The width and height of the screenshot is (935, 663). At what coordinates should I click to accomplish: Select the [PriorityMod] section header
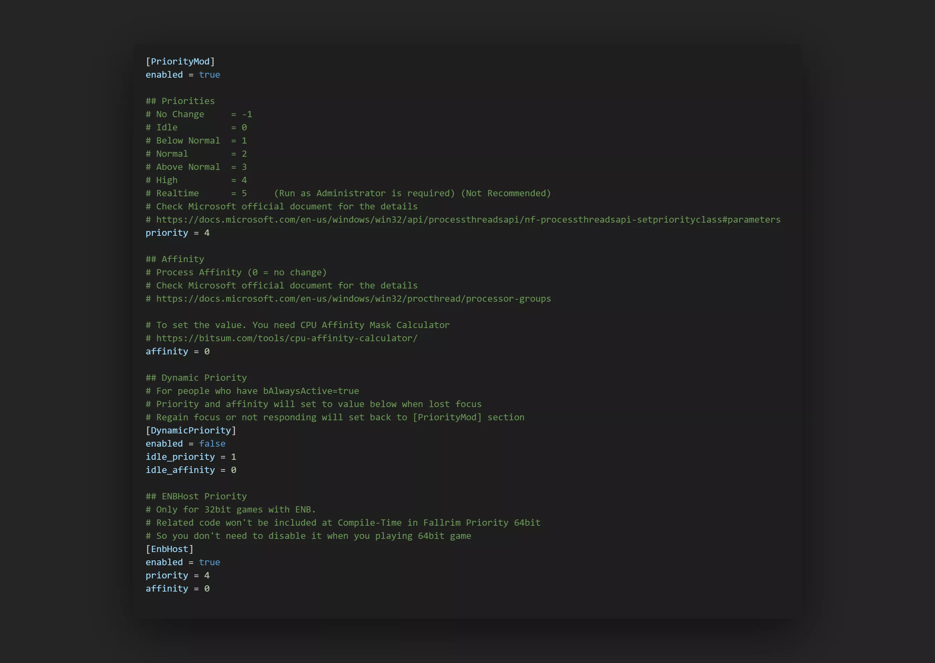[180, 61]
